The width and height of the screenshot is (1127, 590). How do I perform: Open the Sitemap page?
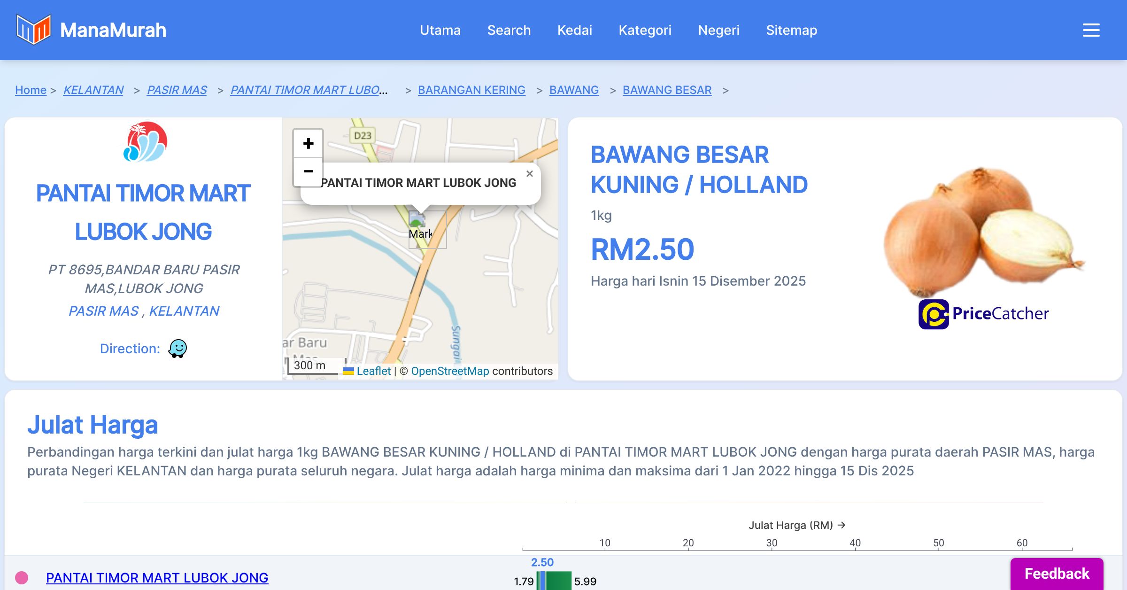(791, 30)
